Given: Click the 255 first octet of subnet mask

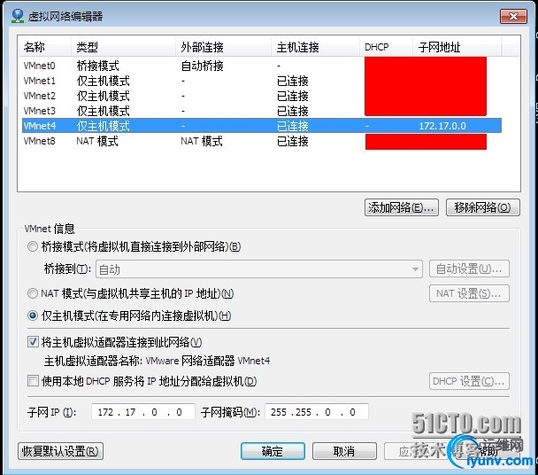Looking at the screenshot, I should pos(278,412).
